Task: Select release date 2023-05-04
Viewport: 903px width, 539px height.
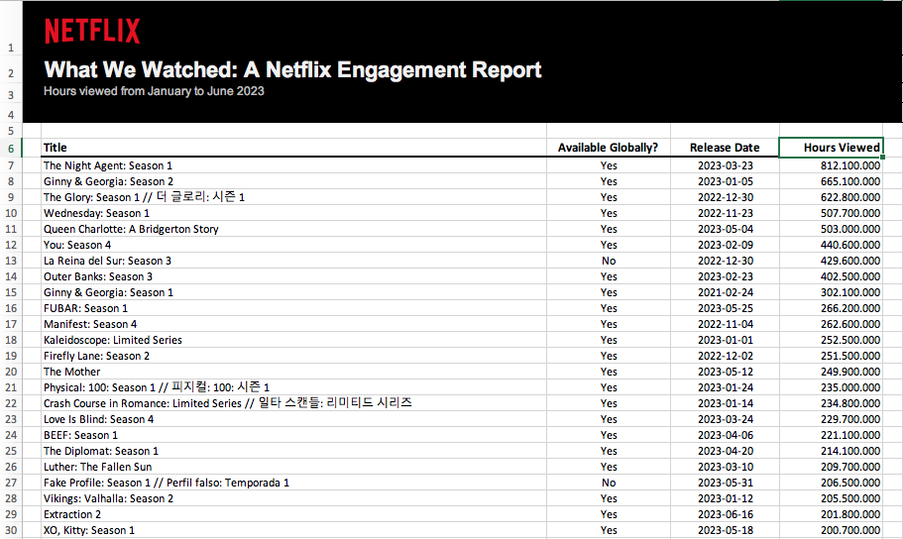Action: (x=725, y=229)
